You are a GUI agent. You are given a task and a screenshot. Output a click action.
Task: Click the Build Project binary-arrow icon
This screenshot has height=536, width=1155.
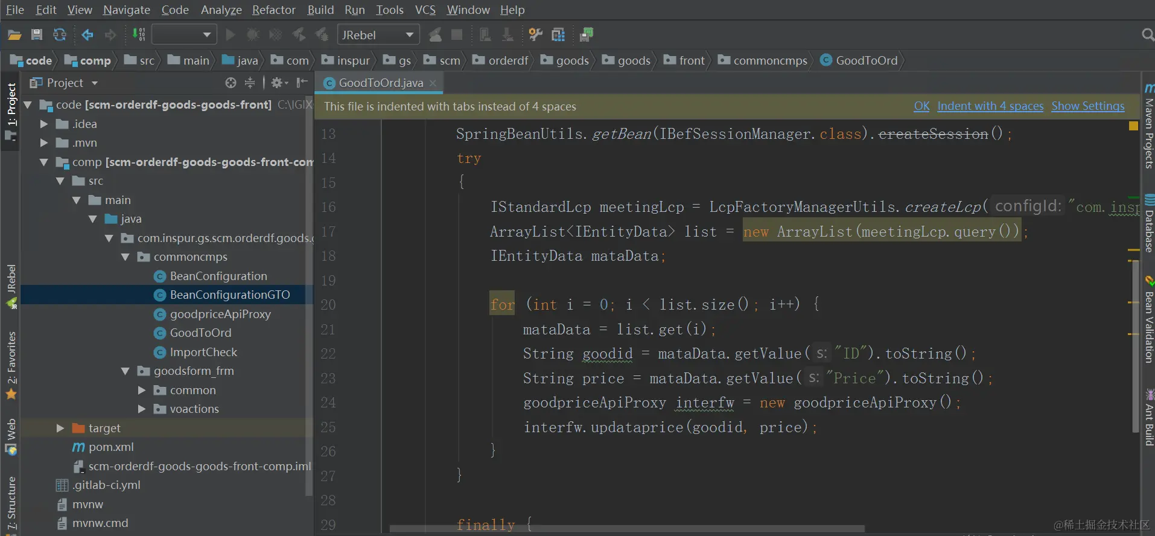139,35
